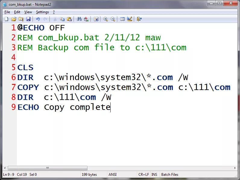
Task: Open the Replace tool icon
Action: 86,19
